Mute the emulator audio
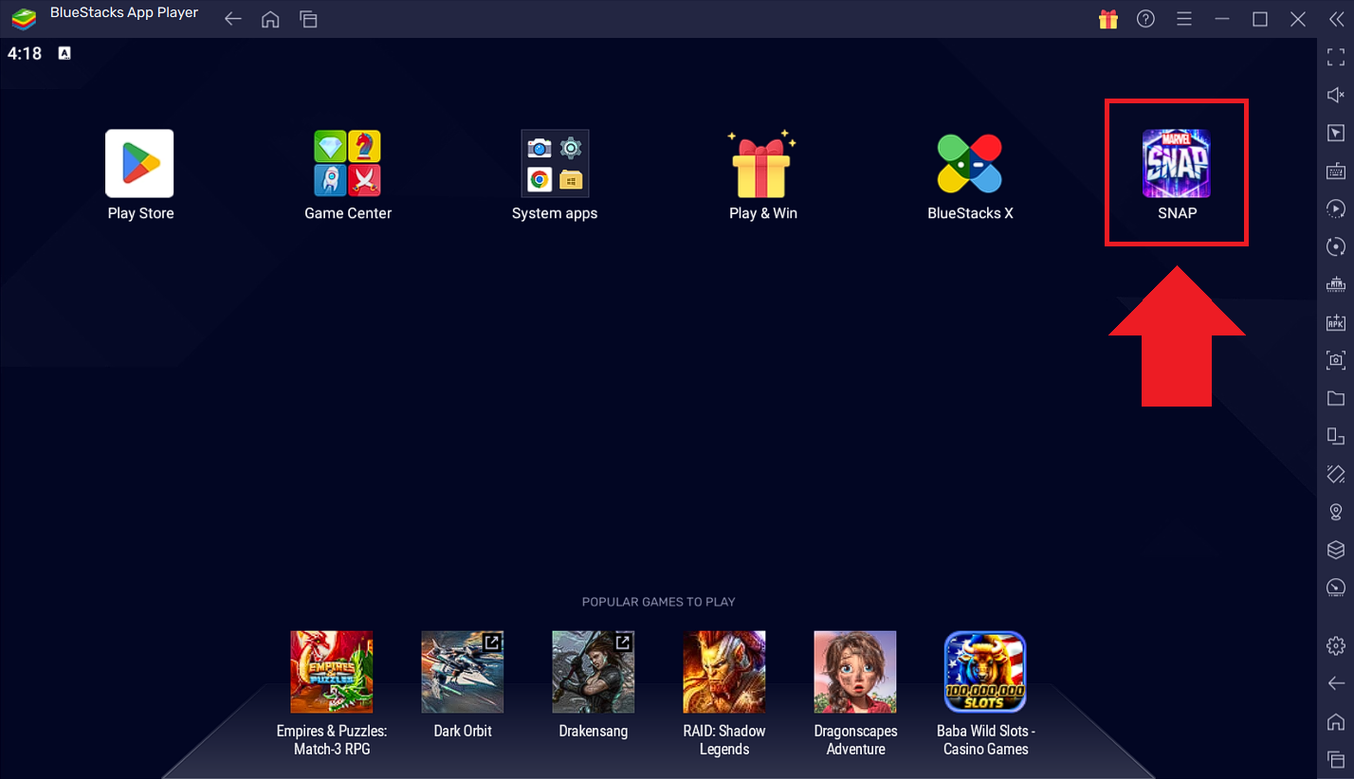1354x779 pixels. [1335, 95]
